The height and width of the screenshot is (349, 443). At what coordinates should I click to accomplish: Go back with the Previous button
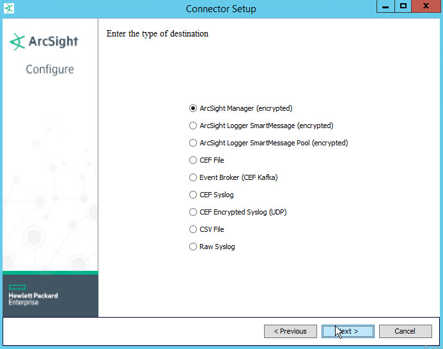[290, 331]
